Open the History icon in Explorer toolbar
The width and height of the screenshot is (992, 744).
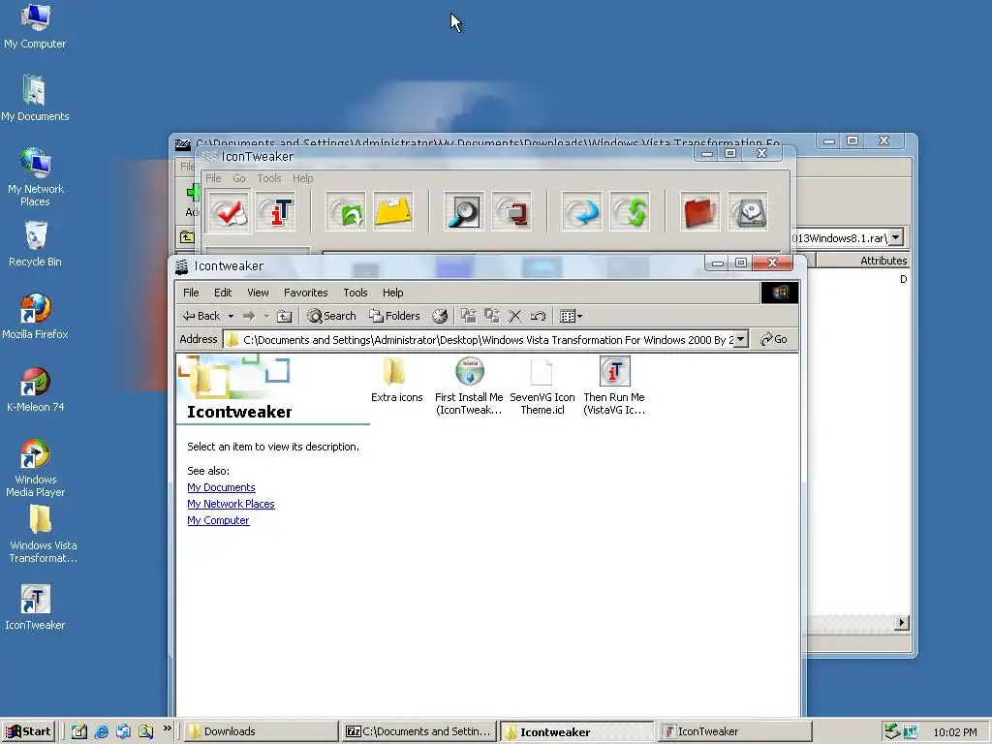(440, 316)
